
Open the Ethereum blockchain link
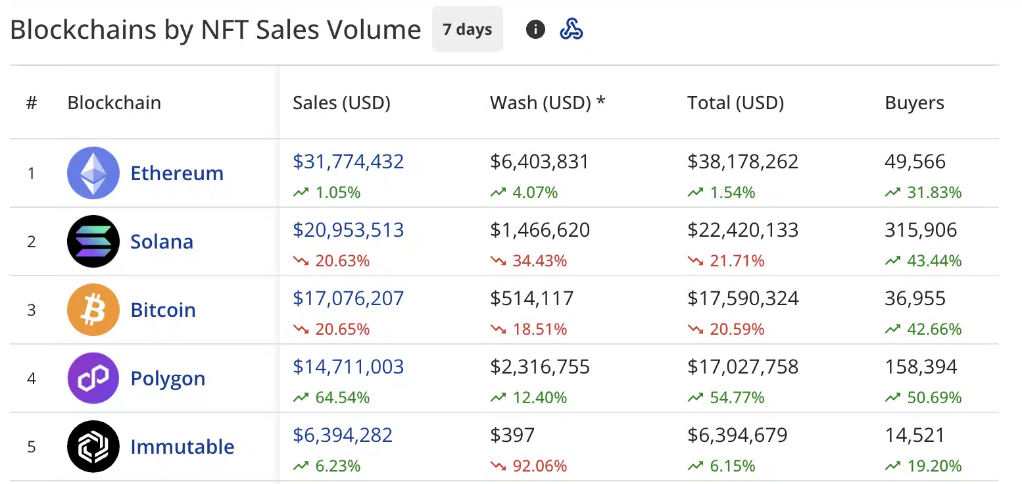177,173
